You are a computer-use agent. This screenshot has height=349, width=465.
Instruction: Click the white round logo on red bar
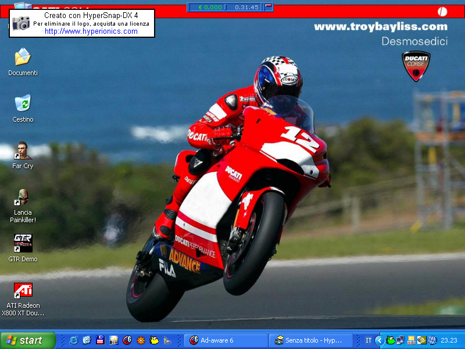(442, 12)
